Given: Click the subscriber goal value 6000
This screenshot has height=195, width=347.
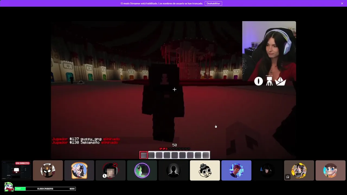Looking at the screenshot, I should [x=72, y=189].
